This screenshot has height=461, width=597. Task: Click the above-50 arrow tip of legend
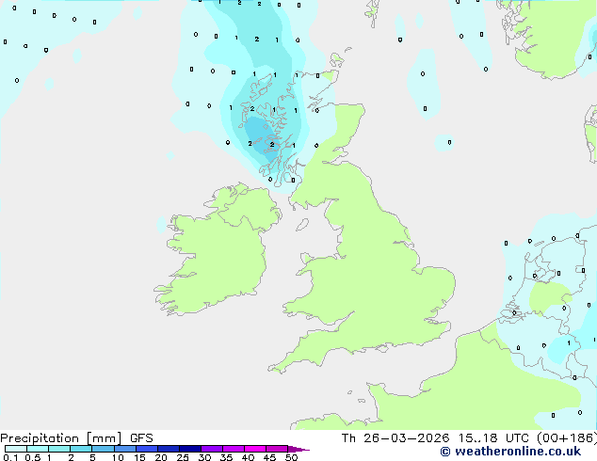coord(298,449)
